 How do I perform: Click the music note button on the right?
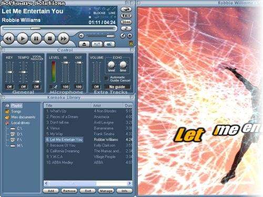coord(126,28)
